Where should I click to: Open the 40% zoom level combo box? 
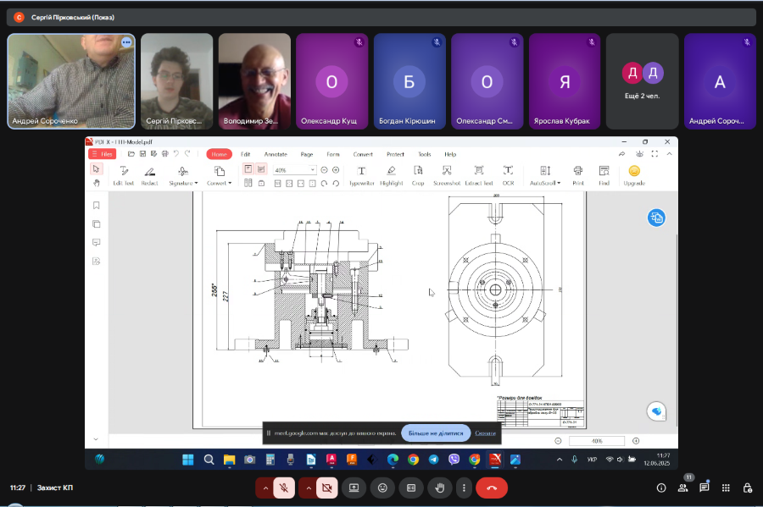coord(294,170)
